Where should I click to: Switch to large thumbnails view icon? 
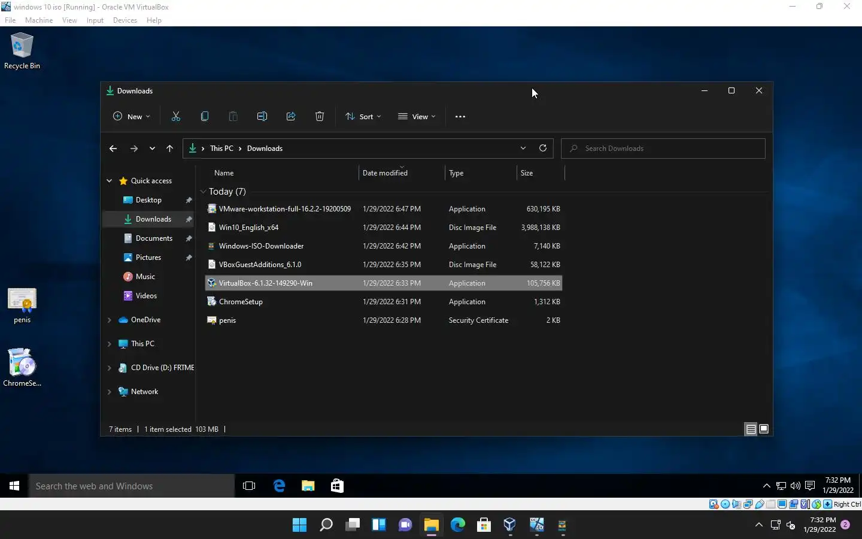click(x=764, y=429)
